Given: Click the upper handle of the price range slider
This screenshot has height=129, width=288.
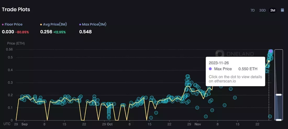Looking at the screenshot, I should click(279, 94).
